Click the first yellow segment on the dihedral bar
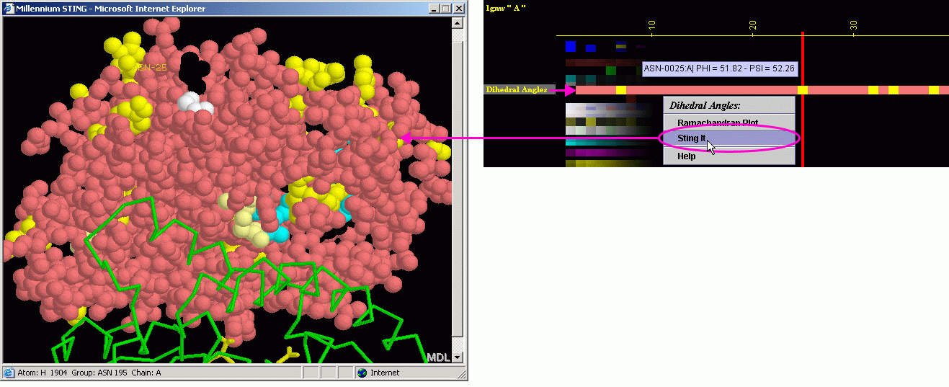 pos(621,90)
